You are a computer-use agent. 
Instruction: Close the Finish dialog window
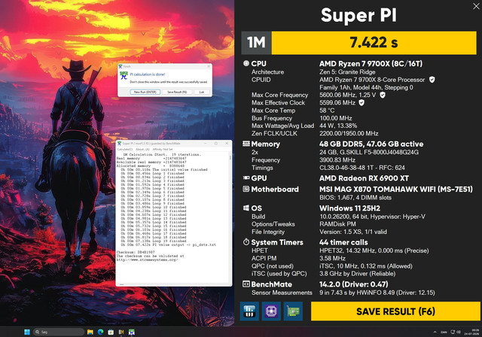pyautogui.click(x=209, y=66)
